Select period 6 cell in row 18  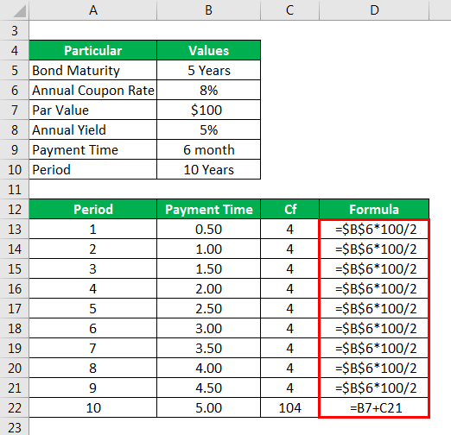point(92,328)
